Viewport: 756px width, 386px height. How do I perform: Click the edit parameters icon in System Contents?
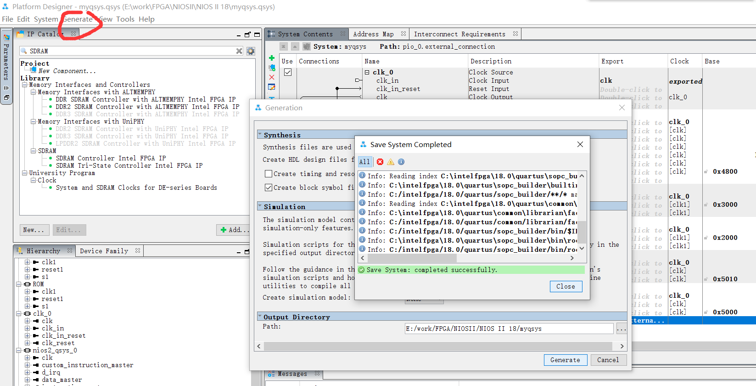coord(272,87)
